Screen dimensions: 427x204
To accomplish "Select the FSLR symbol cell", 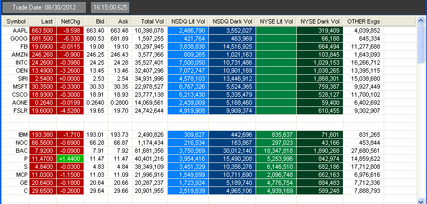I will tap(16, 111).
